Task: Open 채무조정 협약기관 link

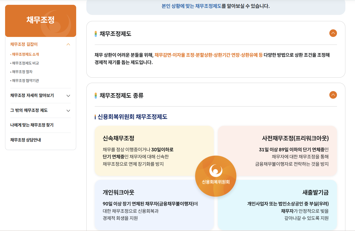Action: pos(25,81)
